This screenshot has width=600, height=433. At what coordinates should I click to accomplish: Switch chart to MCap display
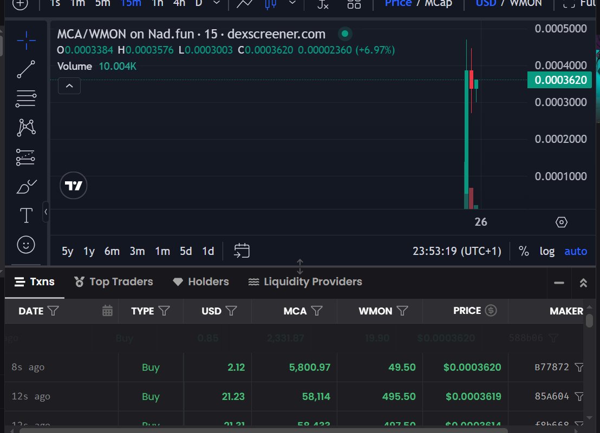click(438, 3)
